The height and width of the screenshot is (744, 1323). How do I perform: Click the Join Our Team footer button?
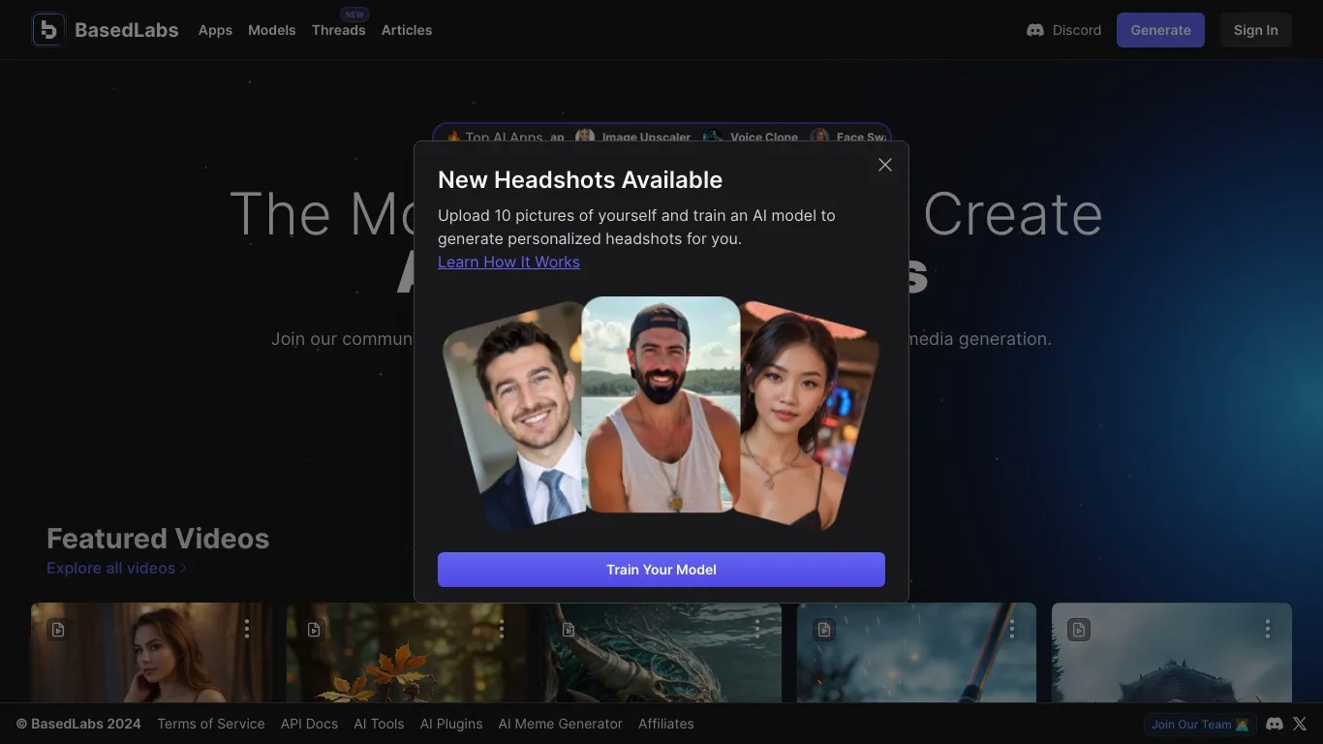point(1200,724)
